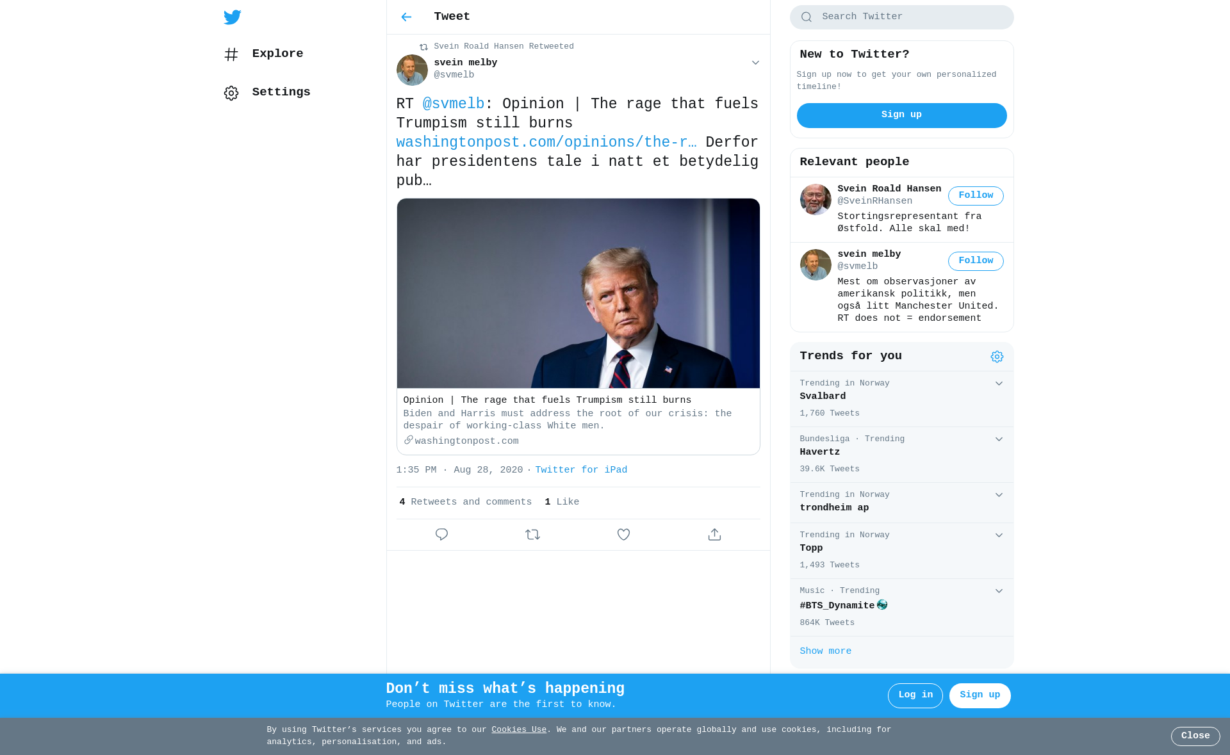Open Trends settings gear icon
The width and height of the screenshot is (1230, 755).
click(997, 357)
